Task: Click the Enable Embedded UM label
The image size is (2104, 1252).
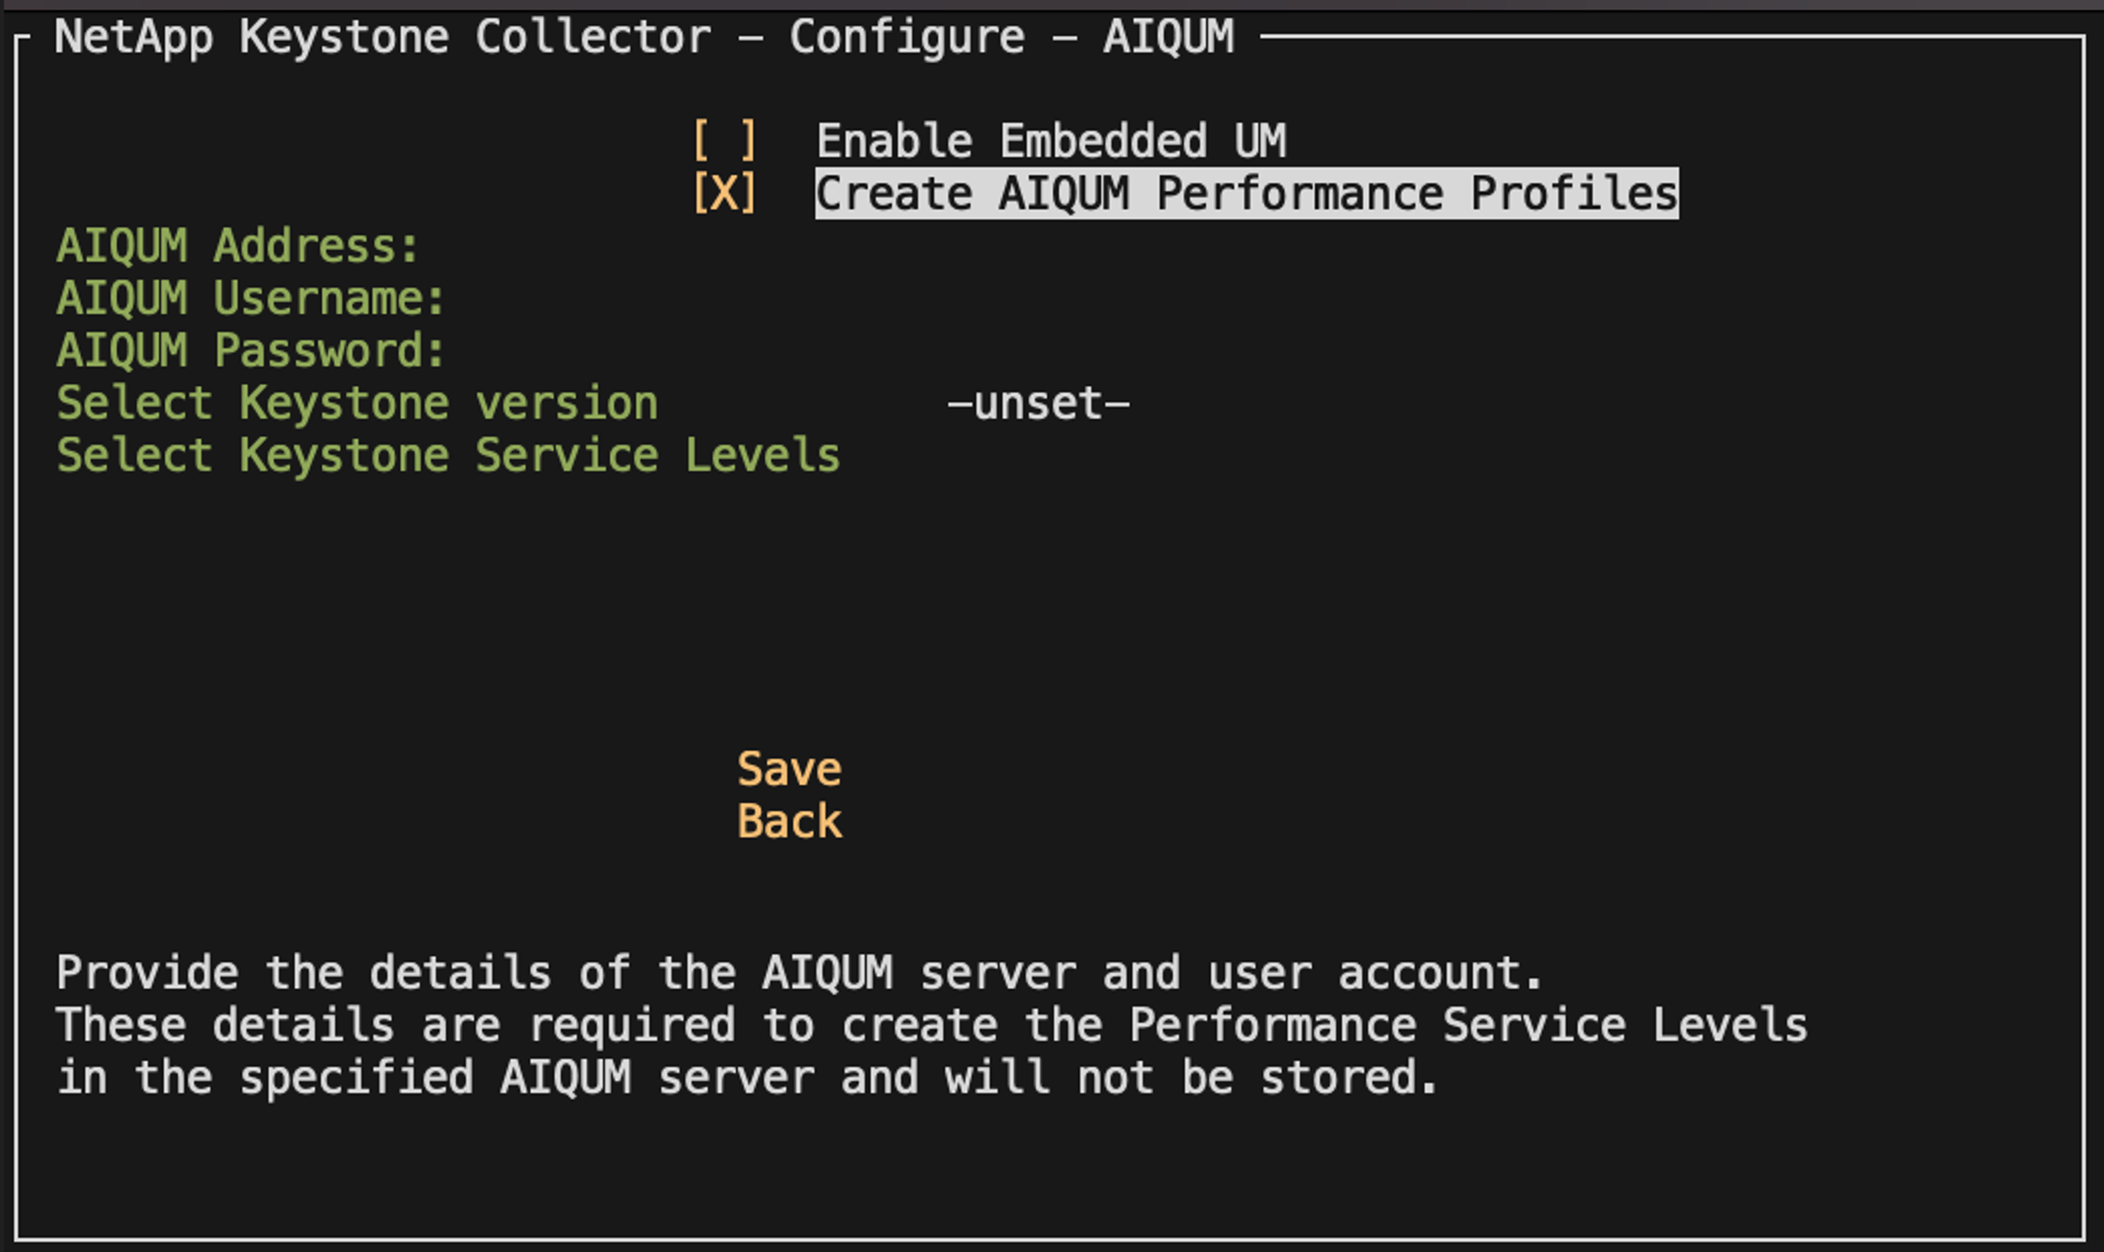Action: 1051,141
